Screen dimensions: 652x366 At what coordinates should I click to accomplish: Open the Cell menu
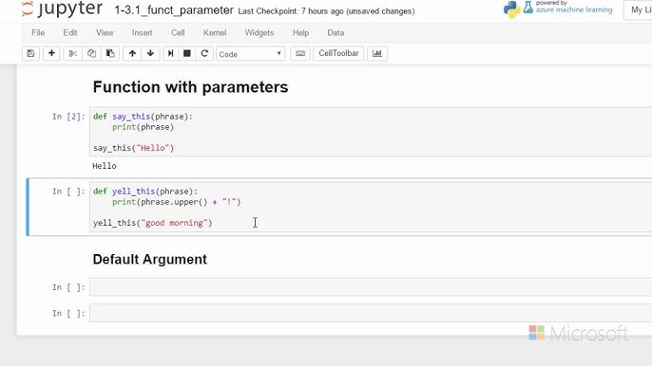coord(178,33)
